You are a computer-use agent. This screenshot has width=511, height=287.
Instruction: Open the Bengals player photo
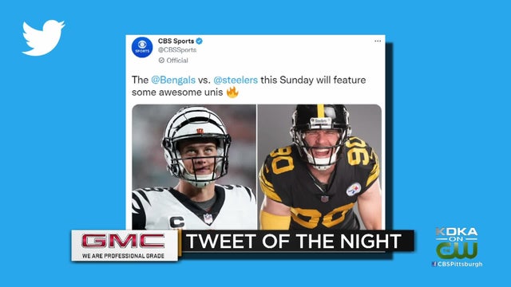tap(194, 167)
